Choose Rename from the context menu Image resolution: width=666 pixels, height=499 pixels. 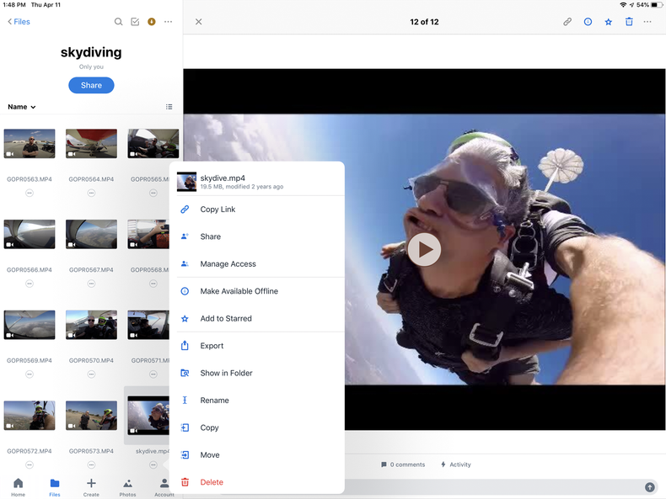214,401
